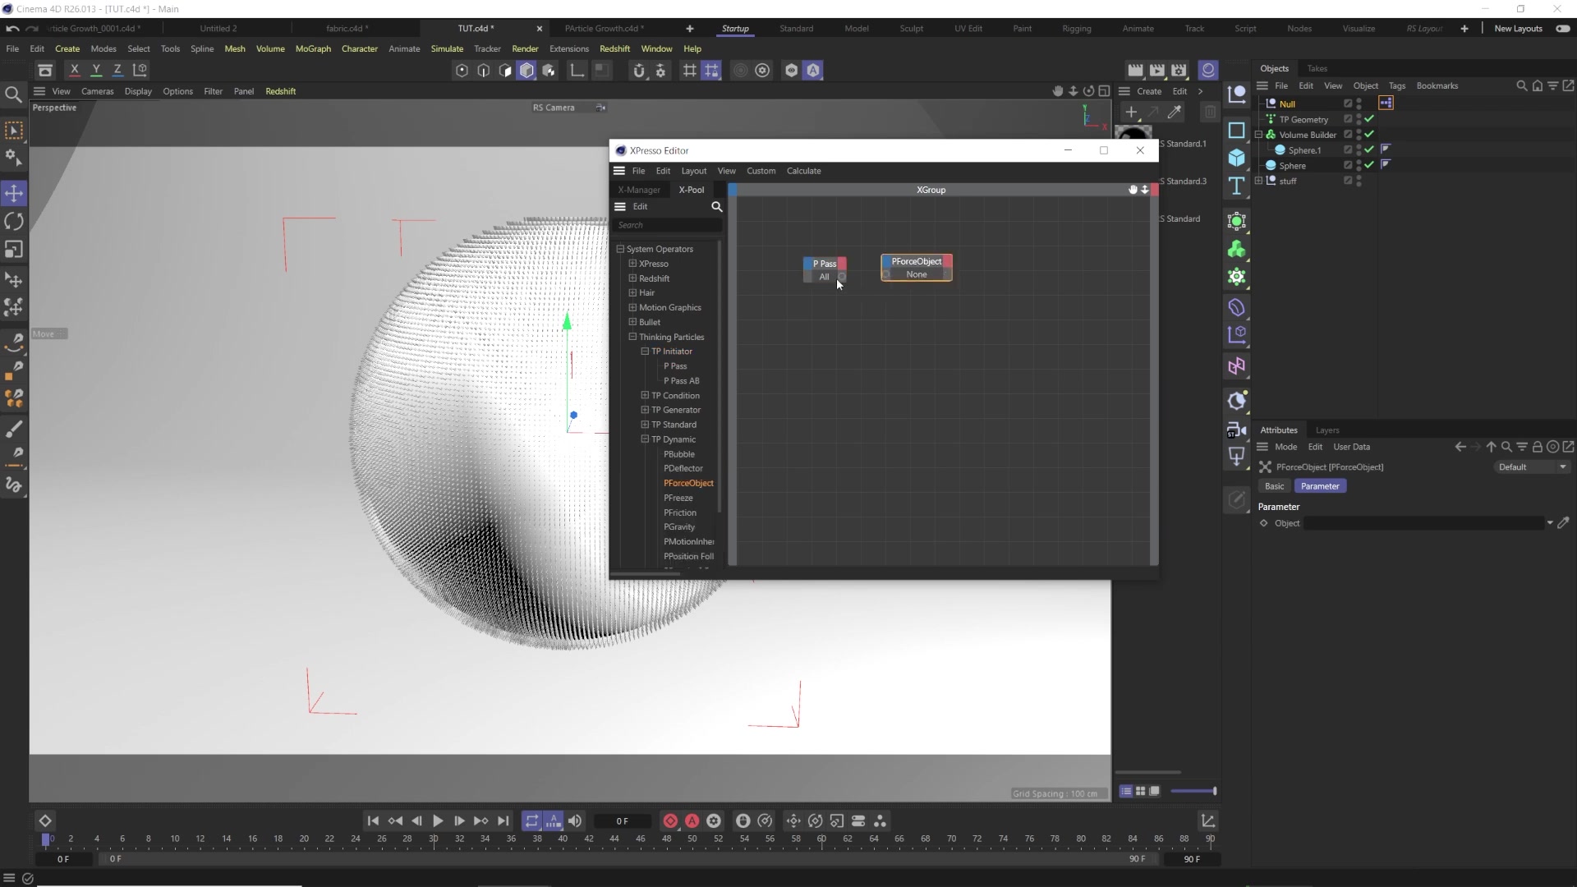
Task: Click the search magnifier in the Objects manager
Action: pos(1521,85)
